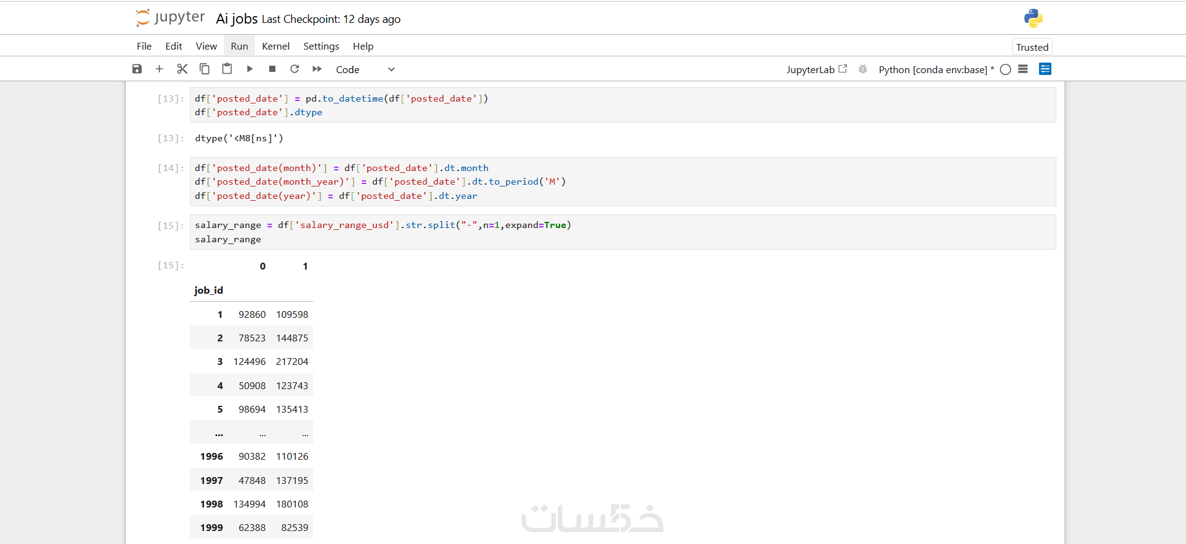The height and width of the screenshot is (544, 1186).
Task: Run the current cell and advance
Action: click(x=249, y=69)
